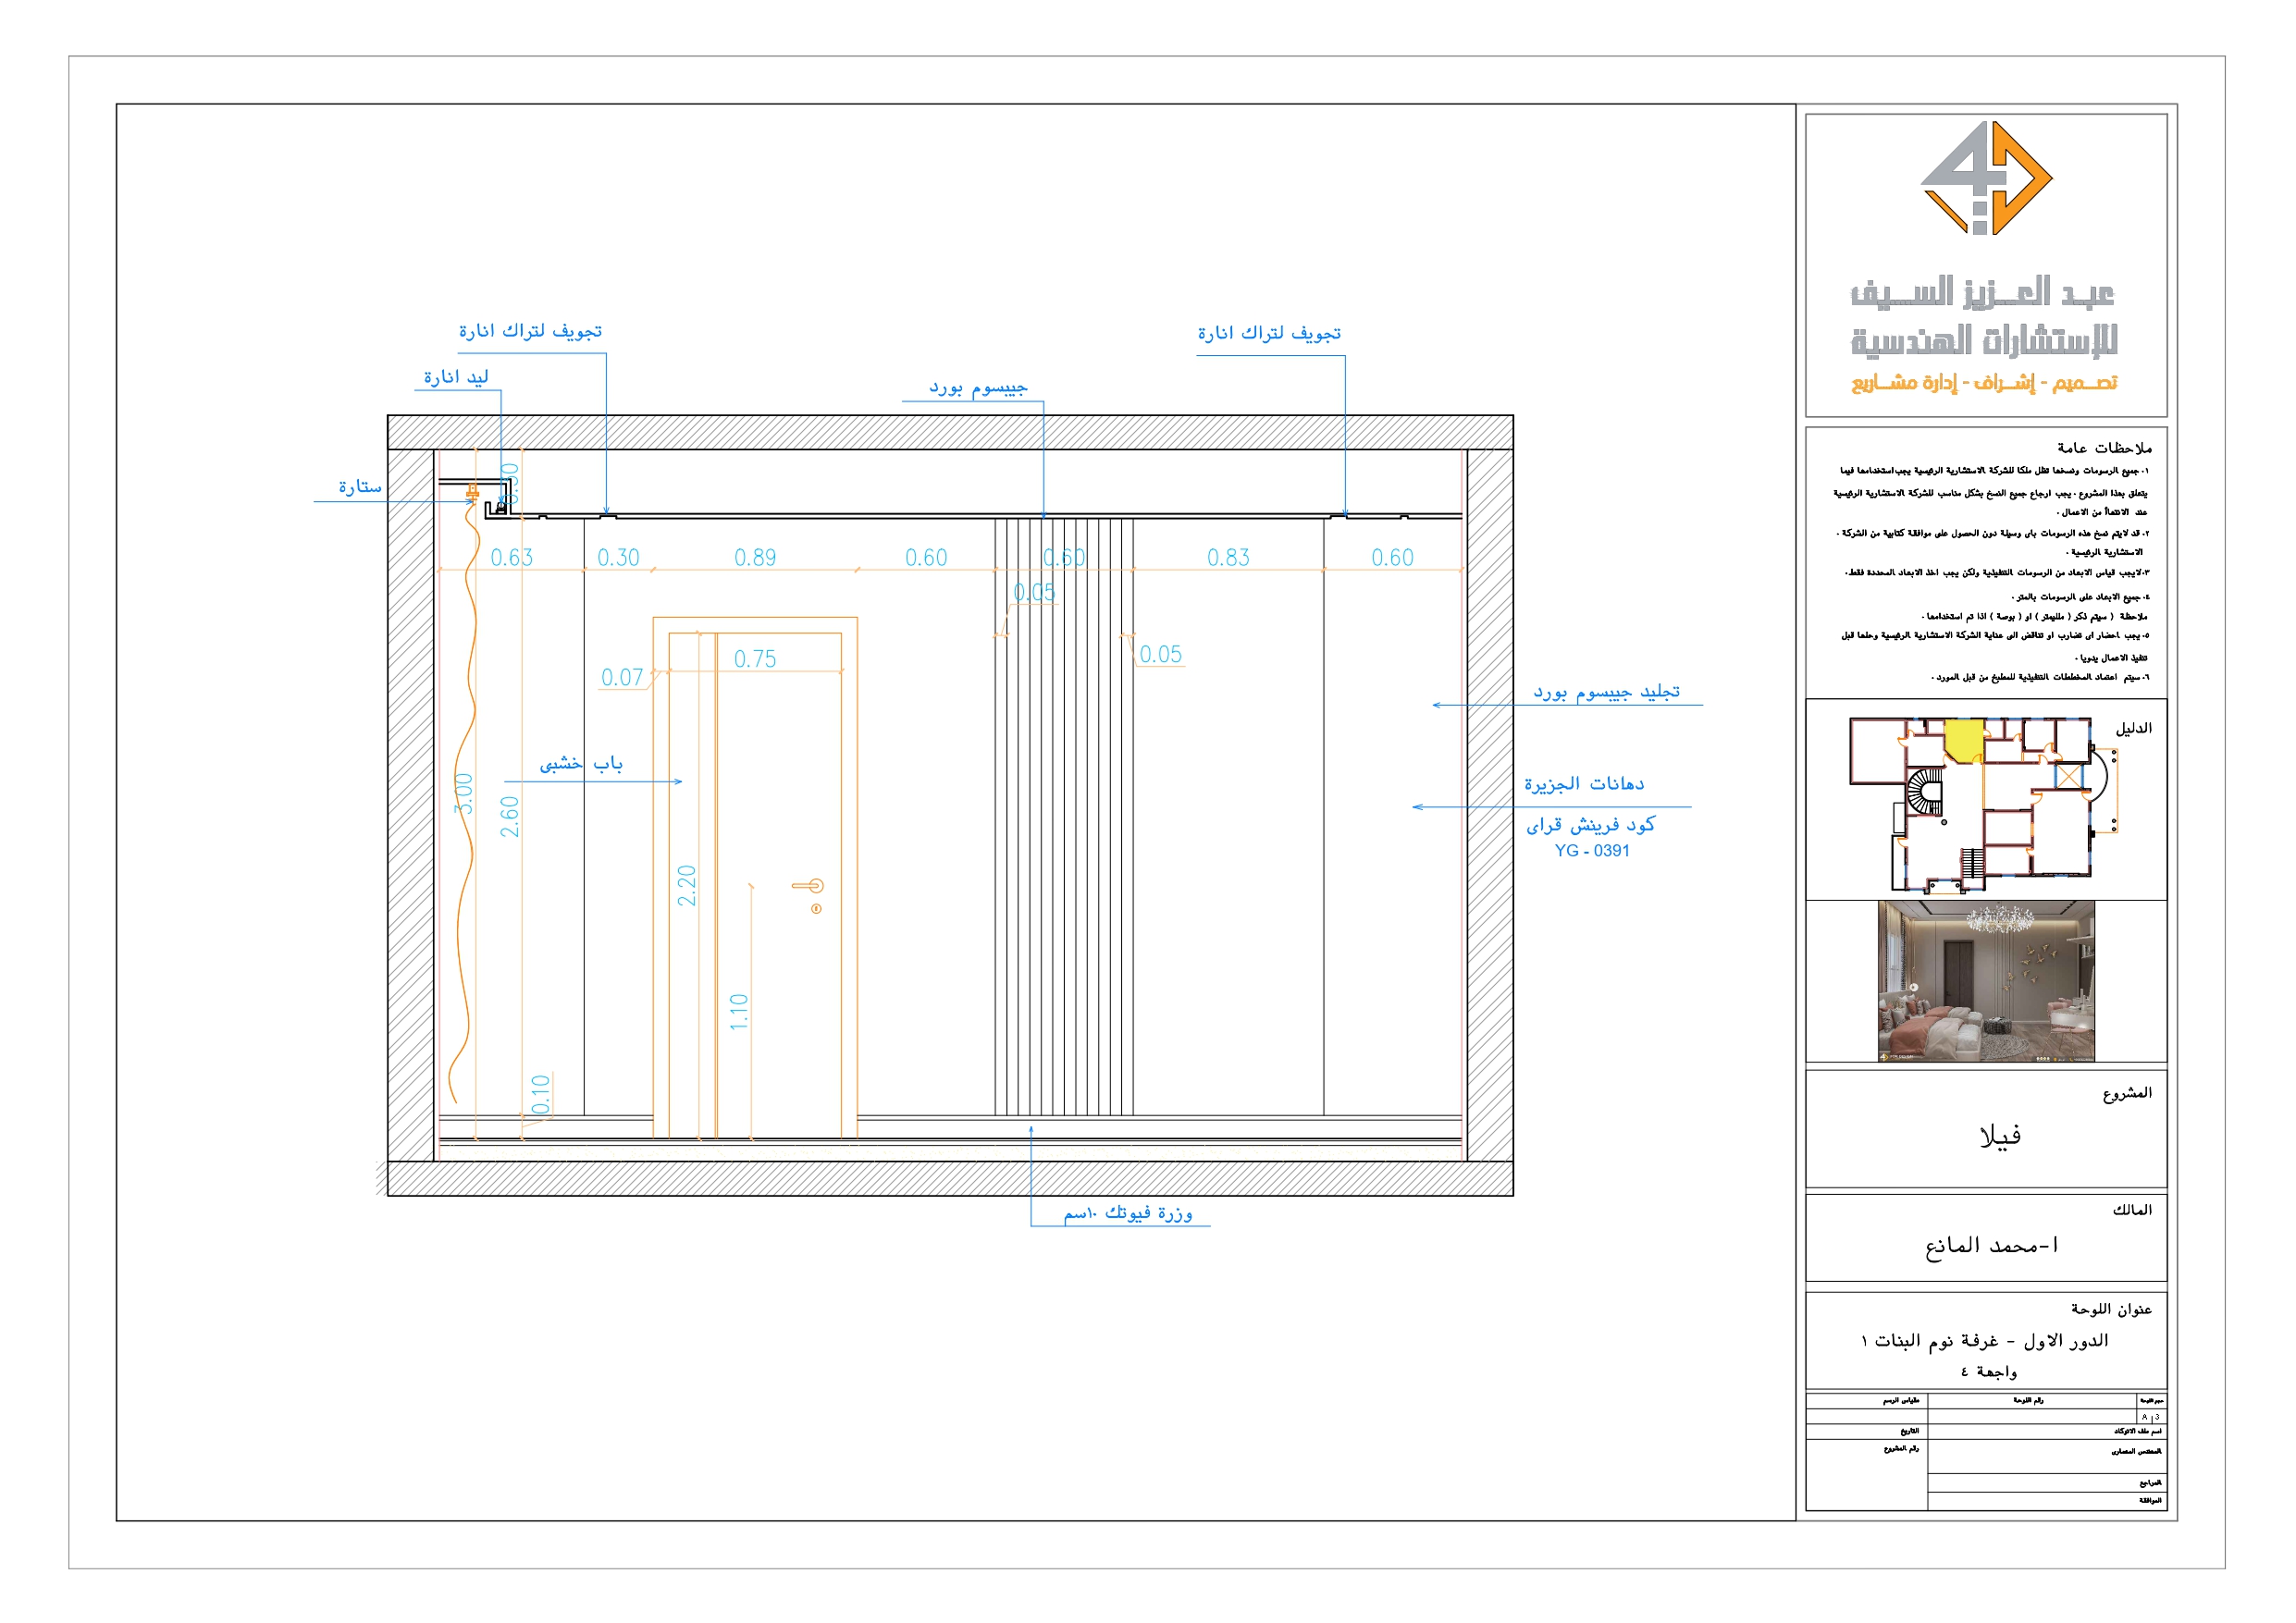Image resolution: width=2296 pixels, height=1623 pixels.
Task: Click the 'ستارة' curtain annotation
Action: point(360,487)
